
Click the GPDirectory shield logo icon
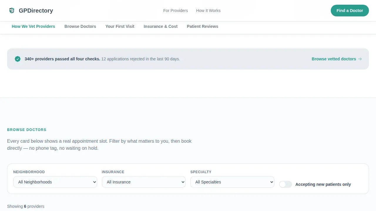(12, 11)
